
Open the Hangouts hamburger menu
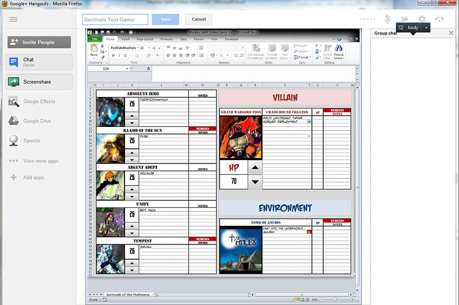click(13, 19)
